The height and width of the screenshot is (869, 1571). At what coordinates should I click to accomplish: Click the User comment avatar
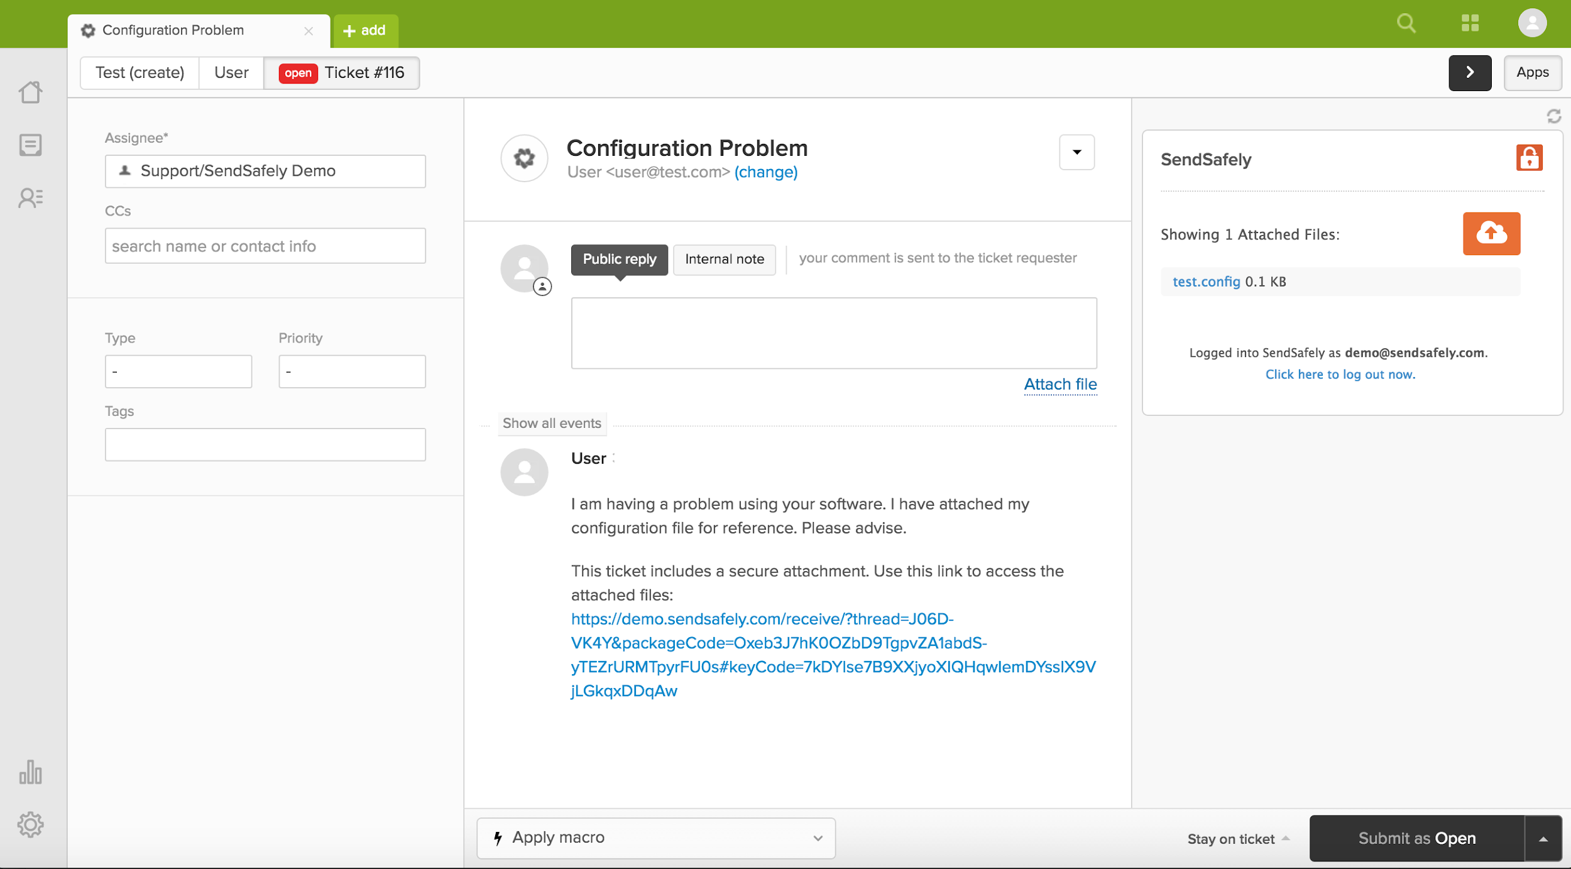pos(524,472)
